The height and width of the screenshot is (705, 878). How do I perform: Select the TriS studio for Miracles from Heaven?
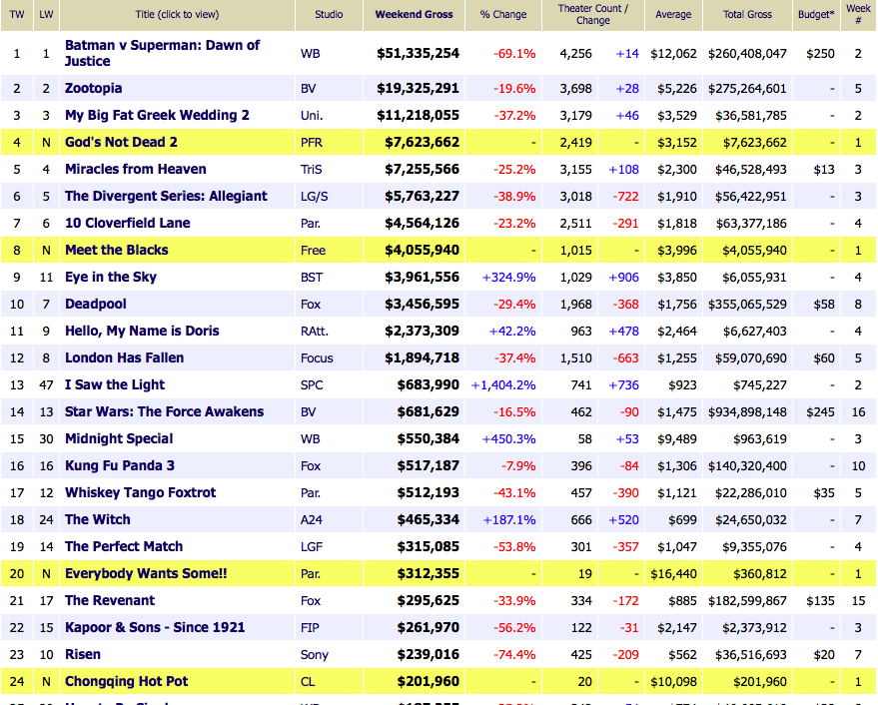click(311, 169)
